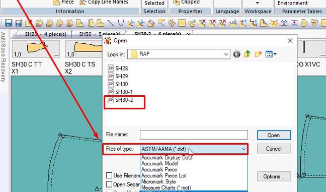The image size is (326, 192).
Task: Select the SH30 C TT X1 piece thumbnail
Action: coord(36,49)
